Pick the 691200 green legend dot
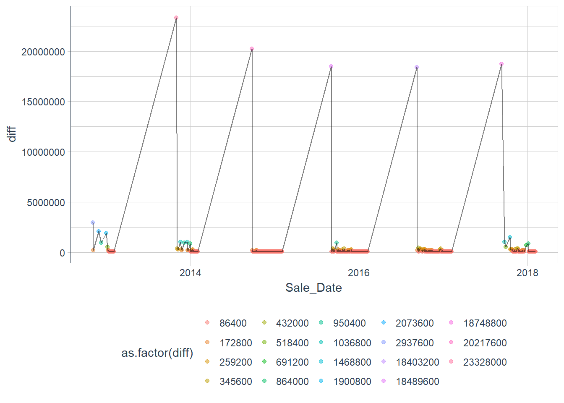Viewport: 564px width, 403px height. (x=264, y=361)
